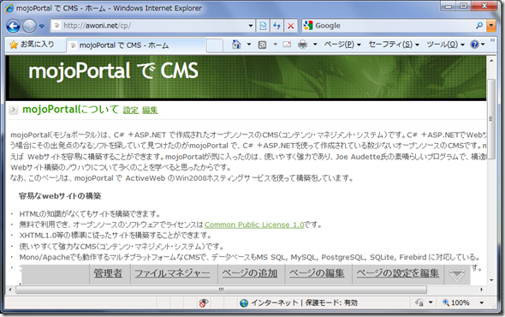This screenshot has height=317, width=505.
Task: Click the browser Forward arrow button
Action: coord(29,26)
